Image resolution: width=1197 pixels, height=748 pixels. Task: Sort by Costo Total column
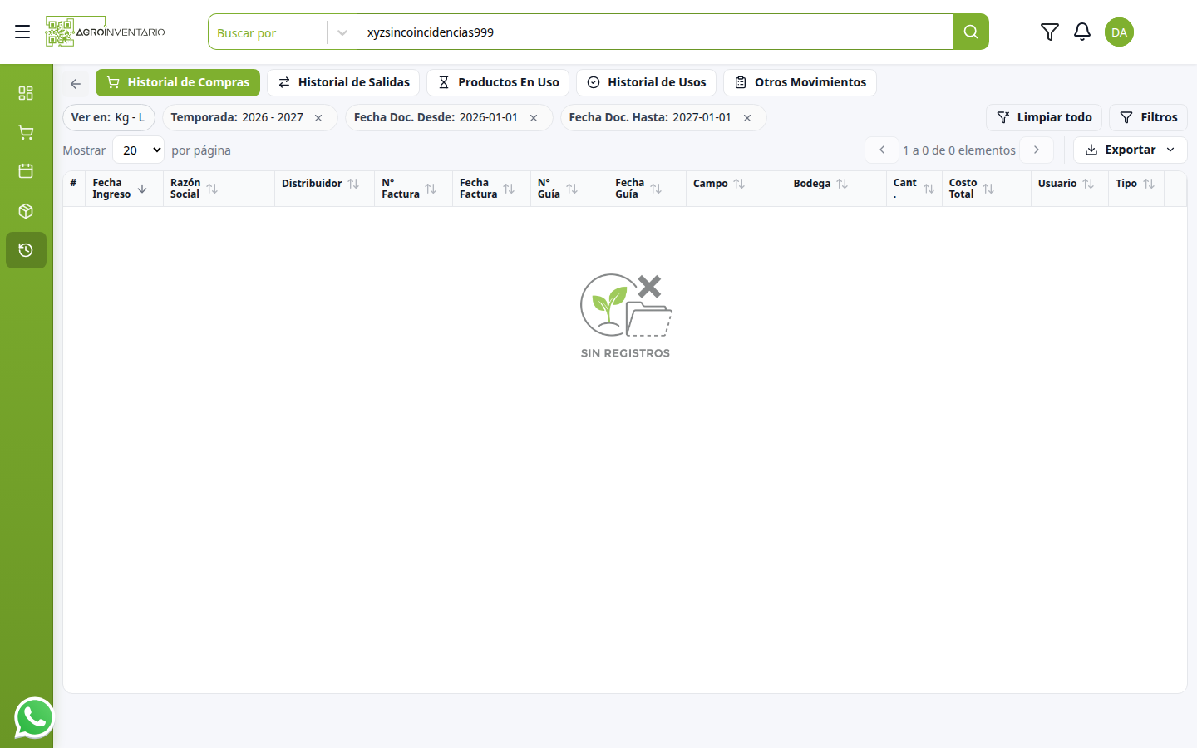pos(988,189)
